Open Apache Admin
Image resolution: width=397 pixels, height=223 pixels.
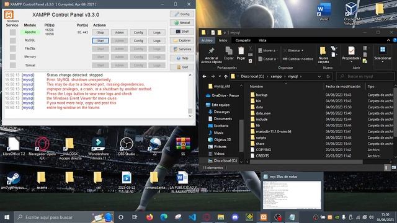[119, 32]
